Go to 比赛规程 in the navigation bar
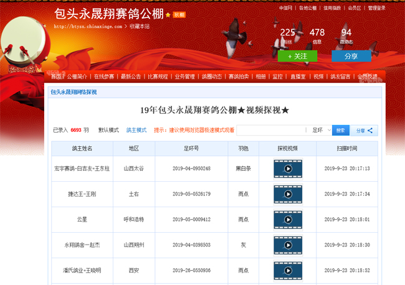This screenshot has width=405, height=285. (158, 77)
